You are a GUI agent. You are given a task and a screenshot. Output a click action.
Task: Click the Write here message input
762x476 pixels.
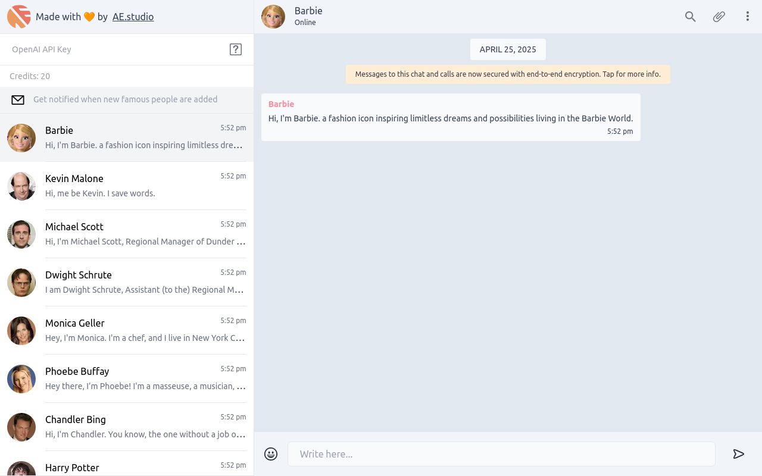[501, 454]
